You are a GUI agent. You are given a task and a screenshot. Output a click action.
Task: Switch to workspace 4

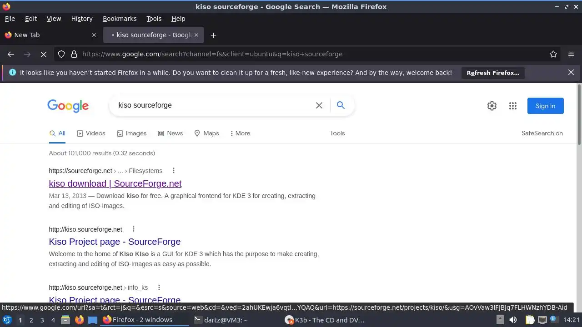[x=53, y=320]
